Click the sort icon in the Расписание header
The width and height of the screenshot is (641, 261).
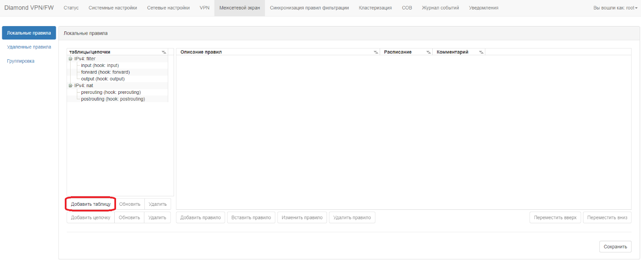pyautogui.click(x=428, y=52)
